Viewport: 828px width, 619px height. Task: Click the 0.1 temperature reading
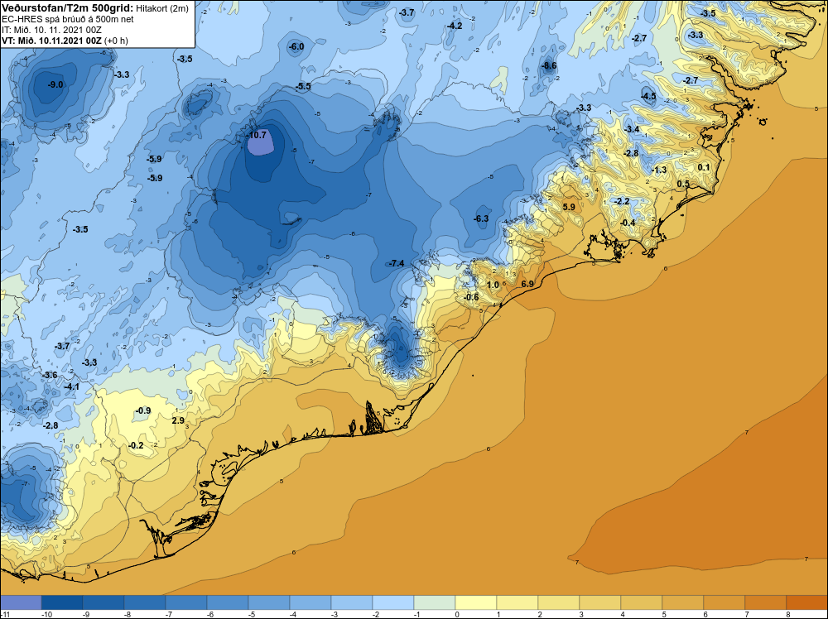(x=704, y=167)
